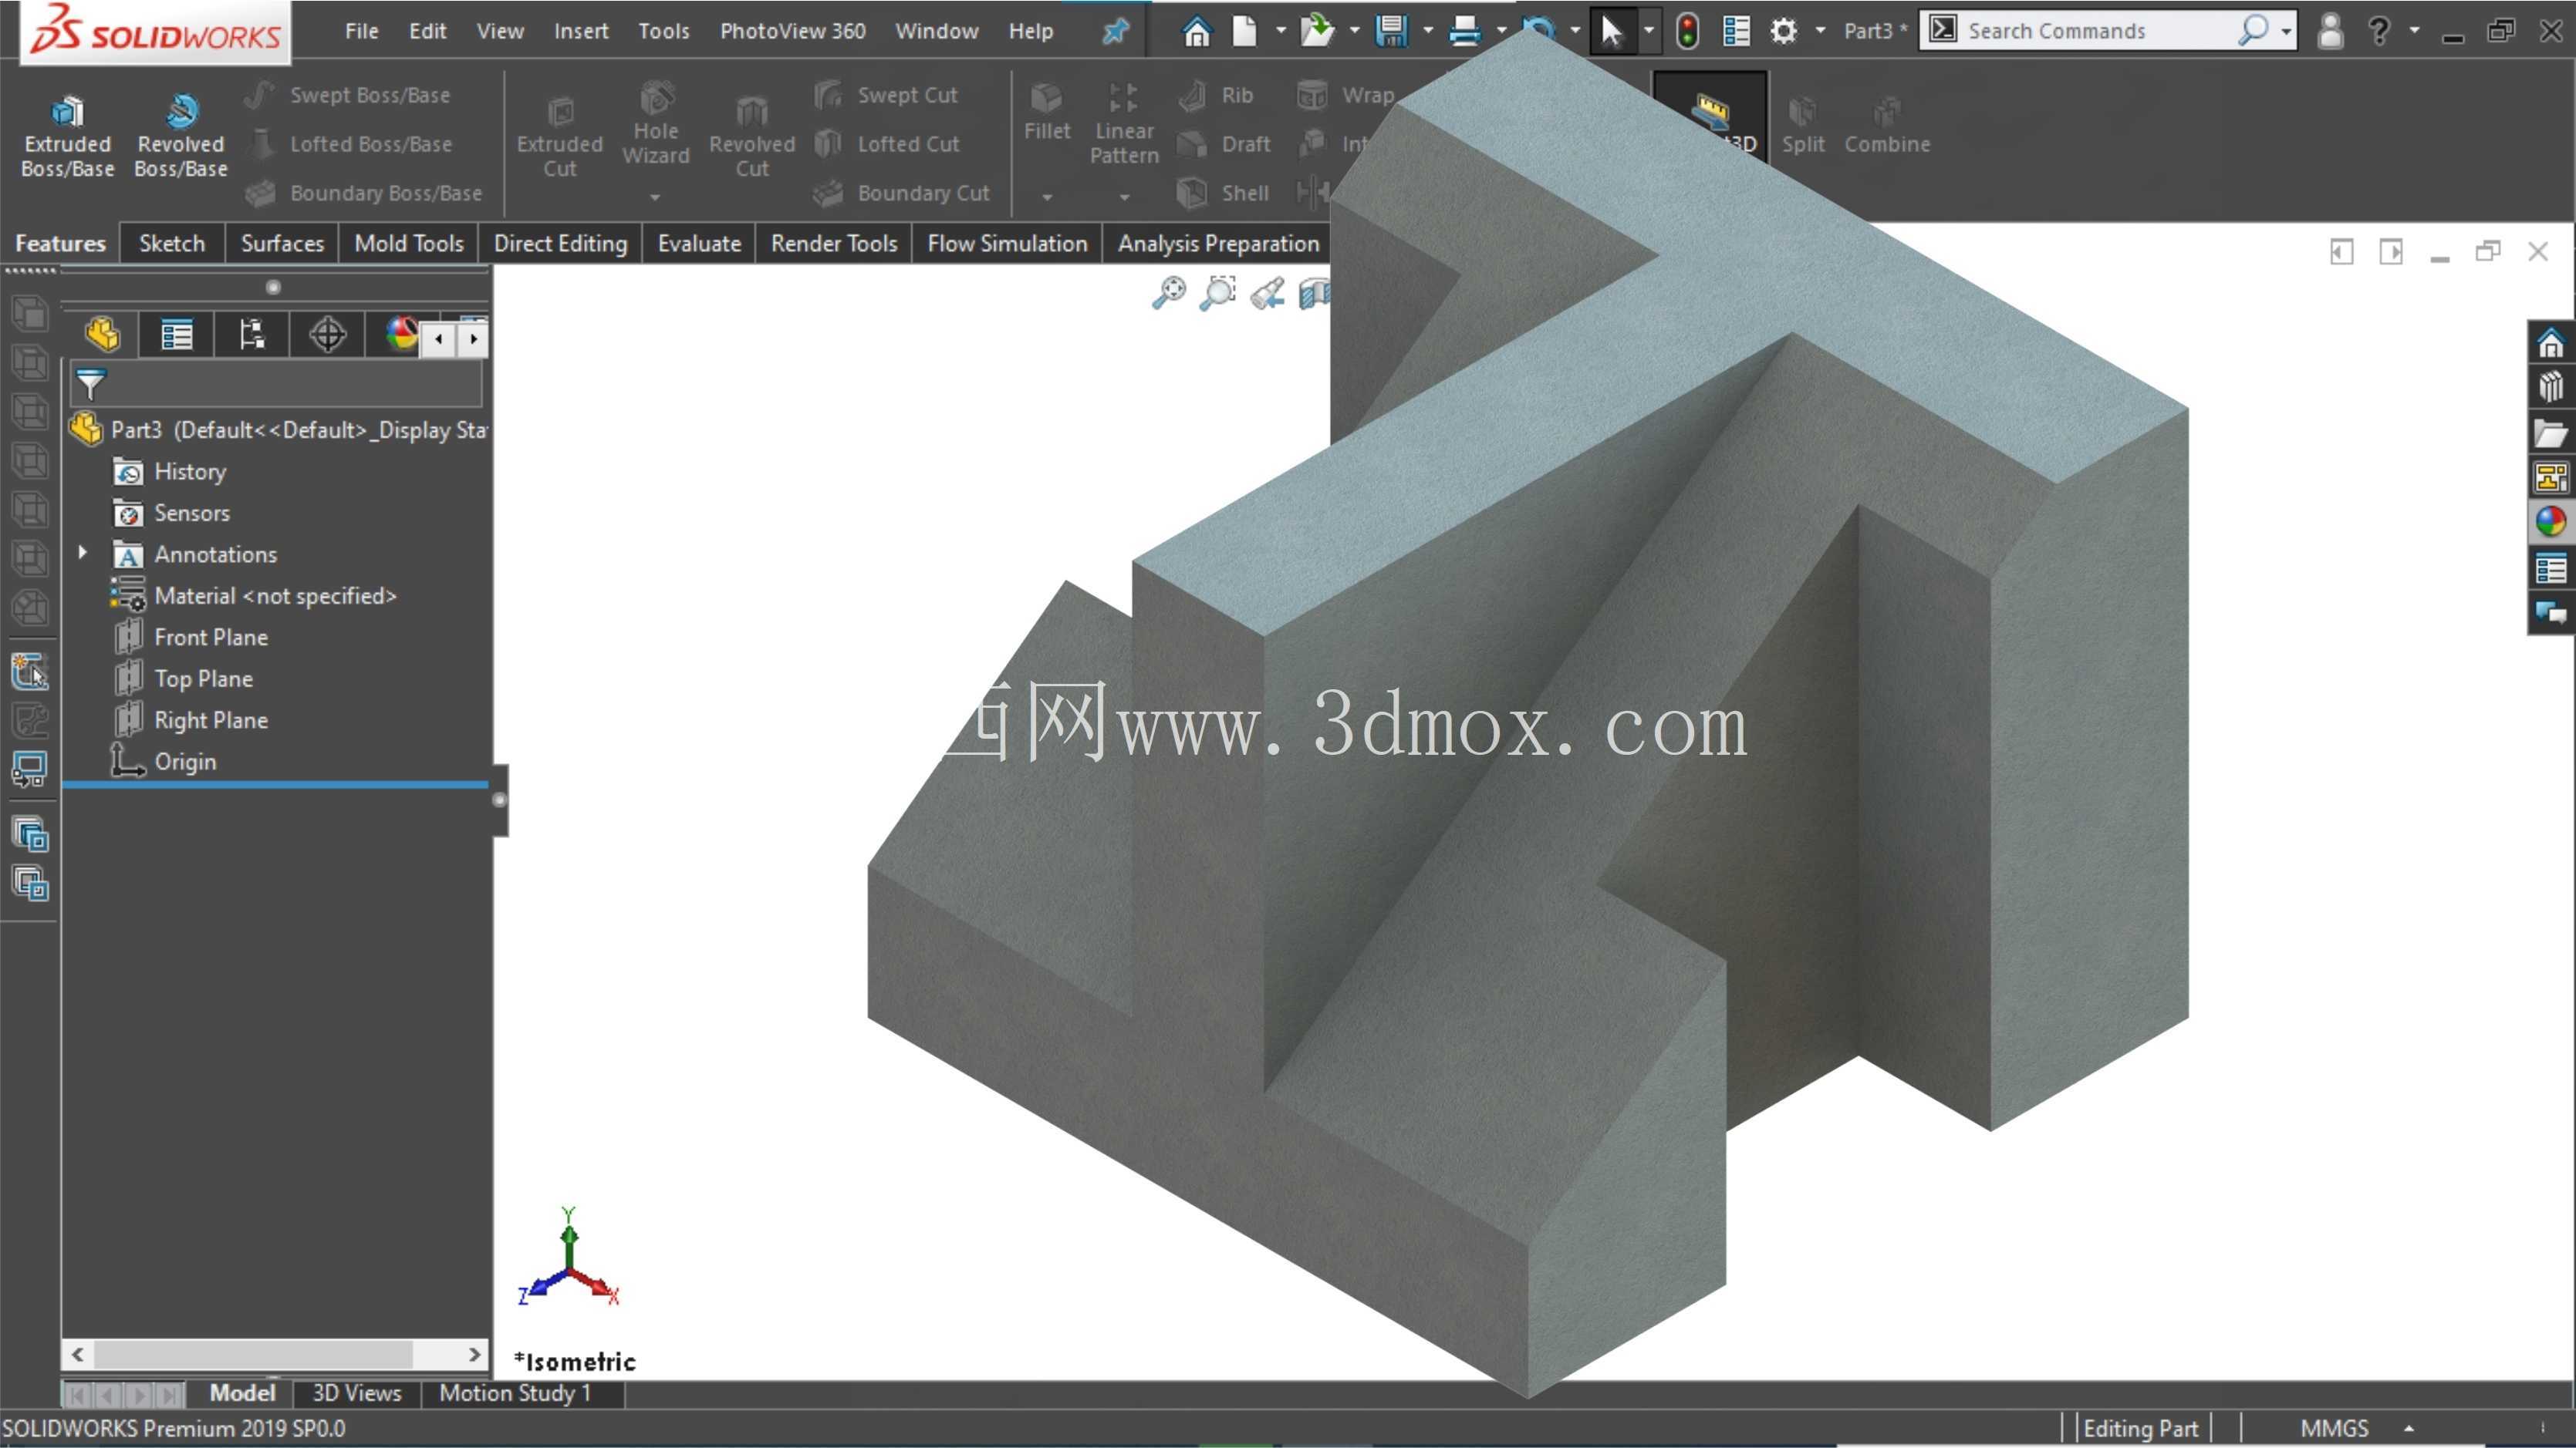Select the Draft feature tool
2576x1448 pixels.
[x=1224, y=144]
